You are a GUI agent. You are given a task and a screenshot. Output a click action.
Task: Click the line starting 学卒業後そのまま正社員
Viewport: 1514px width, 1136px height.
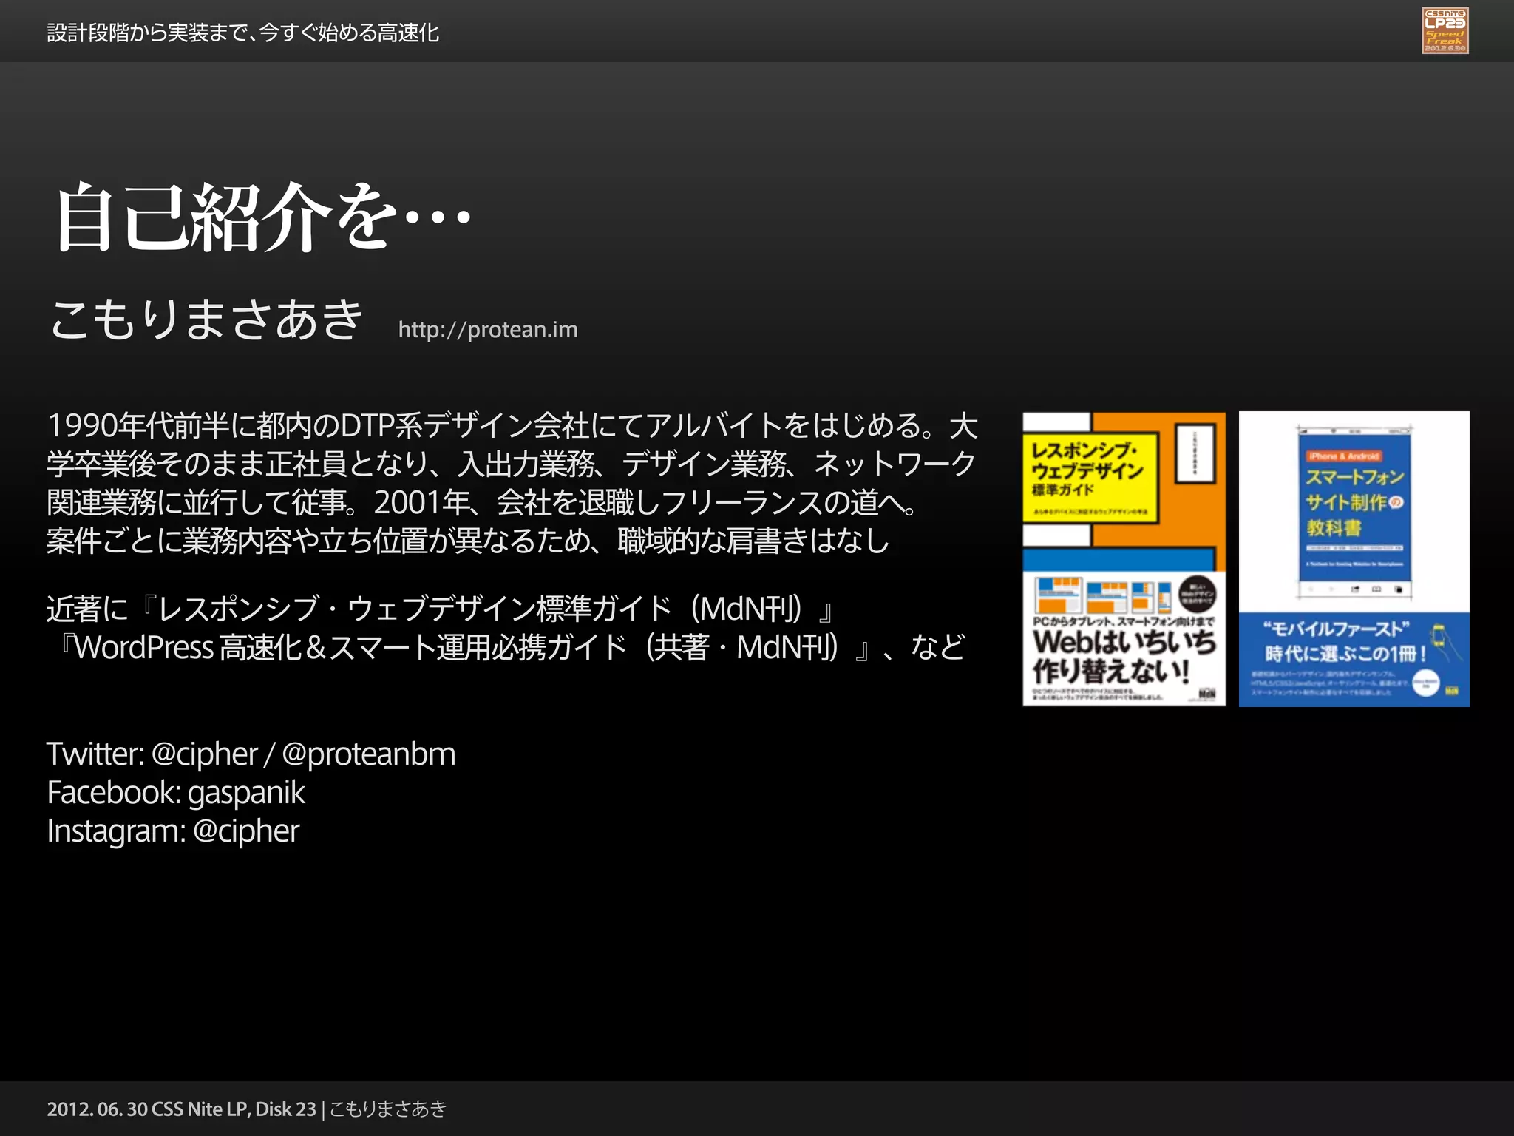(512, 464)
